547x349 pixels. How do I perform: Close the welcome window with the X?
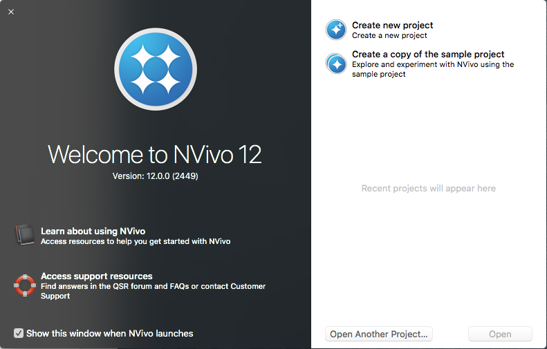coord(11,12)
